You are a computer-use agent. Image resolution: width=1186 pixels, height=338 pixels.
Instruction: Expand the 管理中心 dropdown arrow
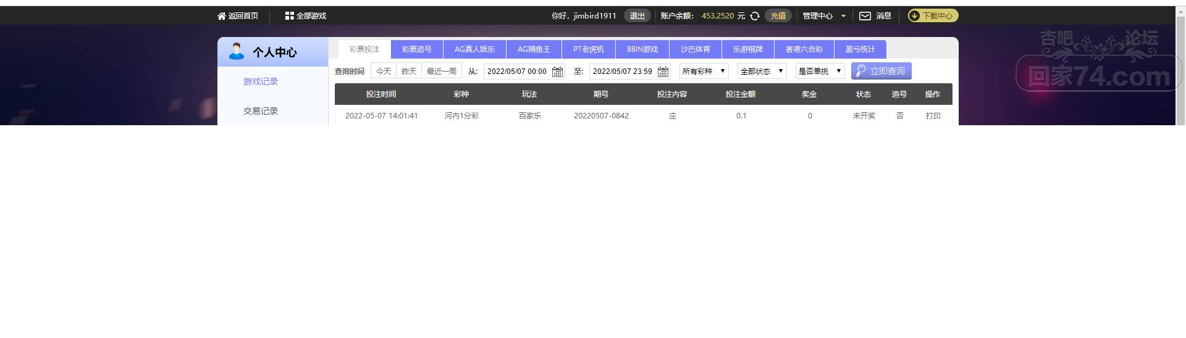coord(843,16)
